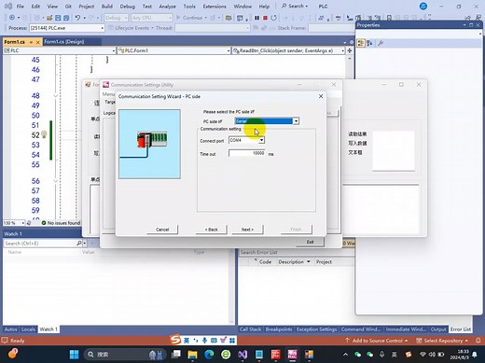This screenshot has height=363, width=485.
Task: Click the Restart debugging icon
Action: coord(273,18)
